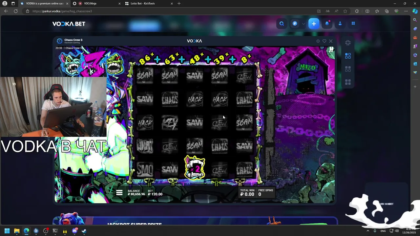Refresh the current page
420x236 pixels.
(15, 11)
